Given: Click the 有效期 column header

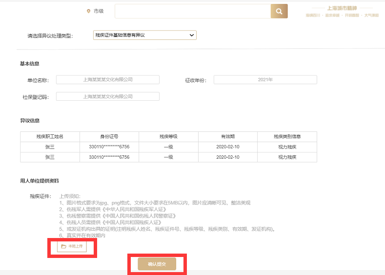Looking at the screenshot, I should point(228,137).
